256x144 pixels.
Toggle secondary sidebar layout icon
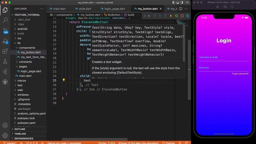click(182, 2)
